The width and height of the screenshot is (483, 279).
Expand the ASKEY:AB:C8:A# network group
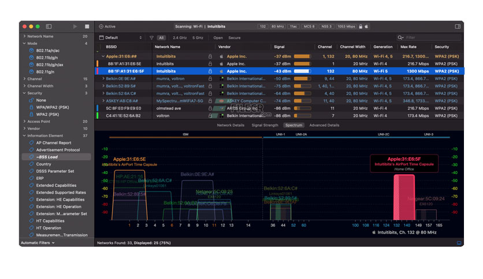[103, 101]
